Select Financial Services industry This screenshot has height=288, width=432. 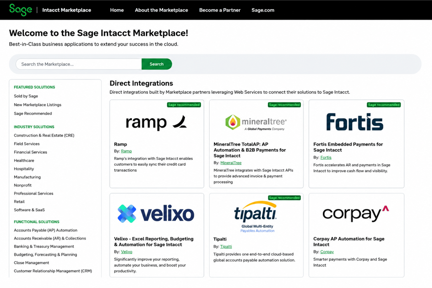[x=30, y=152]
